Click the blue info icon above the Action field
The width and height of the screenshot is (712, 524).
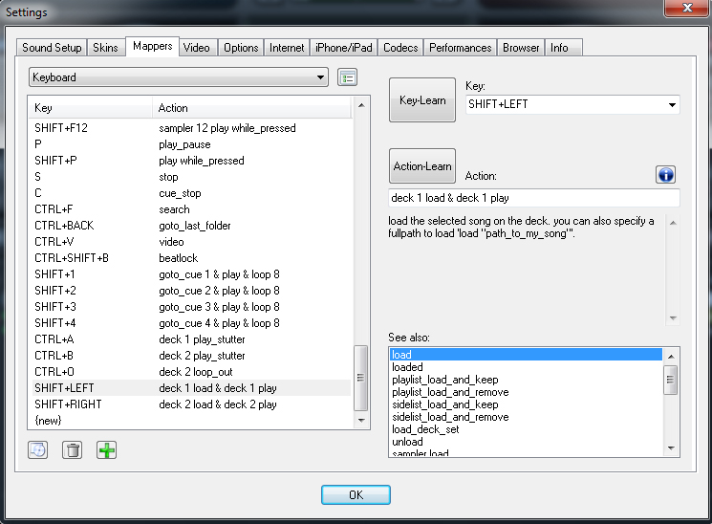666,174
